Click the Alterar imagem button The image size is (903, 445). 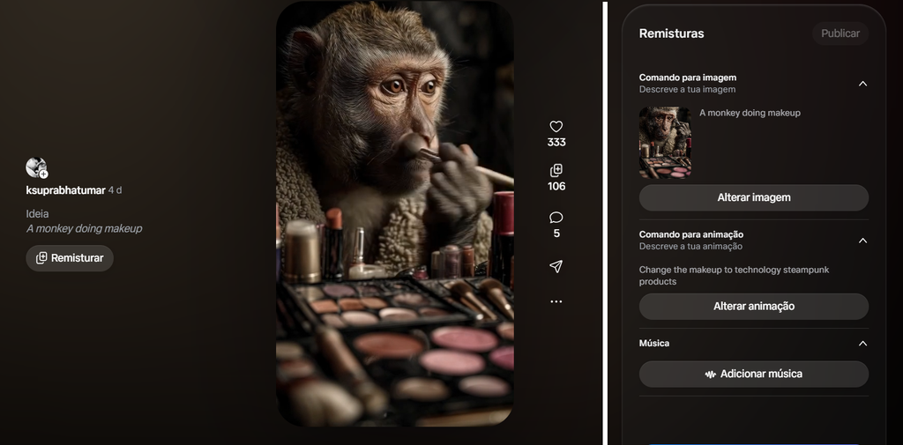click(x=753, y=198)
